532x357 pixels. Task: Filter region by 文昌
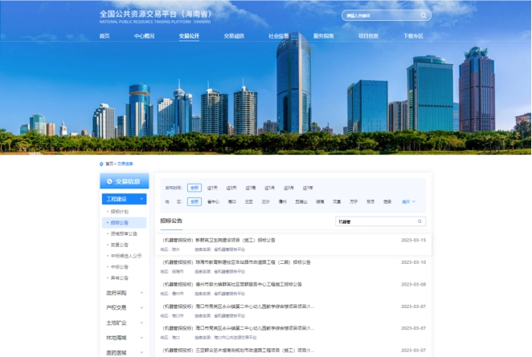337,201
